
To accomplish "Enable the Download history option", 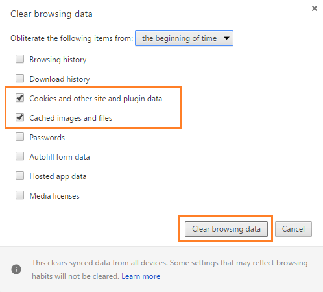I will (19, 79).
